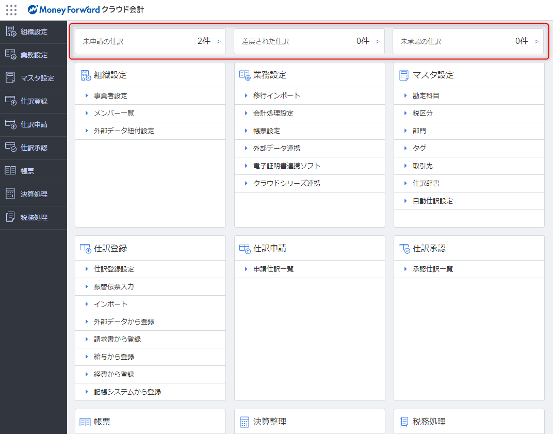Click 仕訳承認 card header icon
Viewport: 553px width, 434px height.
(404, 248)
